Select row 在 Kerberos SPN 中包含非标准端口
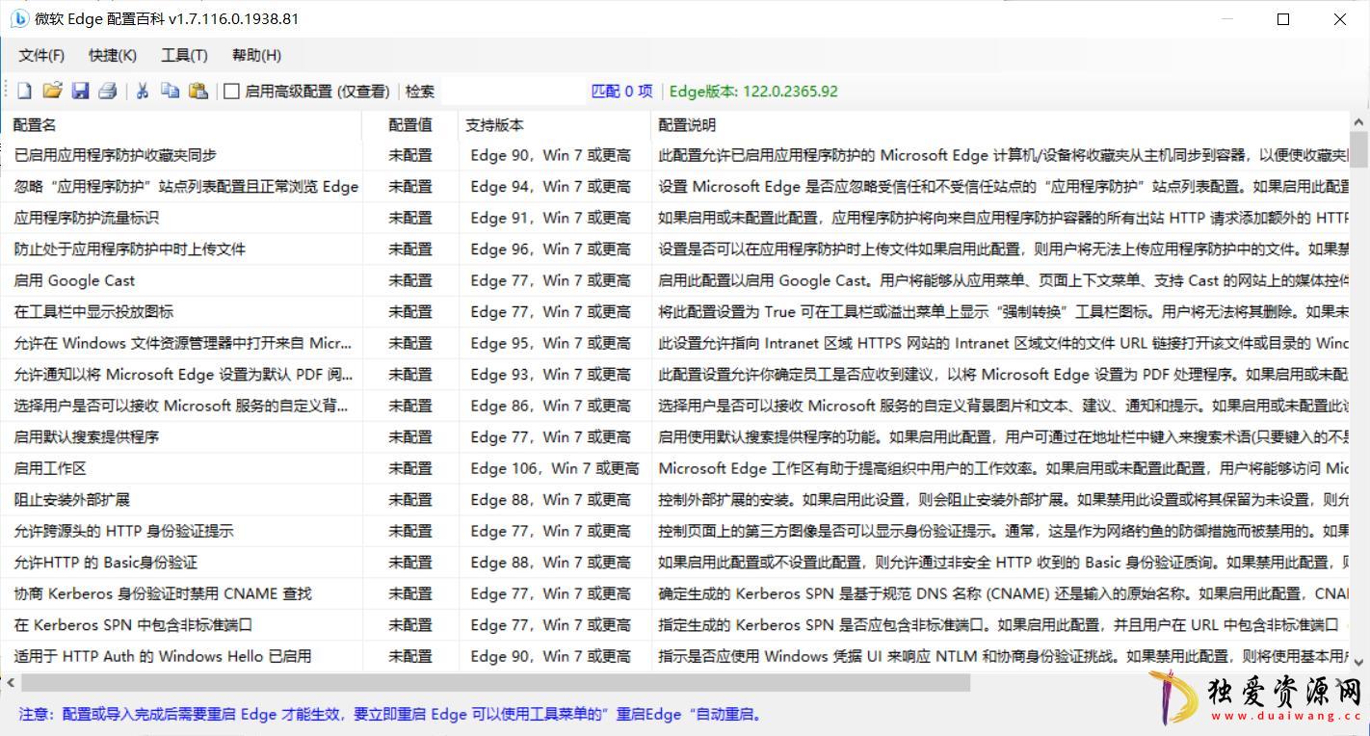The height and width of the screenshot is (736, 1370). 676,625
